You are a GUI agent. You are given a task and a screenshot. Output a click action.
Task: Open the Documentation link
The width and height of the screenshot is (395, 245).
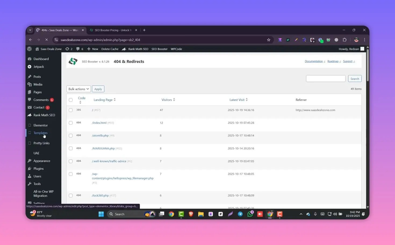coord(314,61)
